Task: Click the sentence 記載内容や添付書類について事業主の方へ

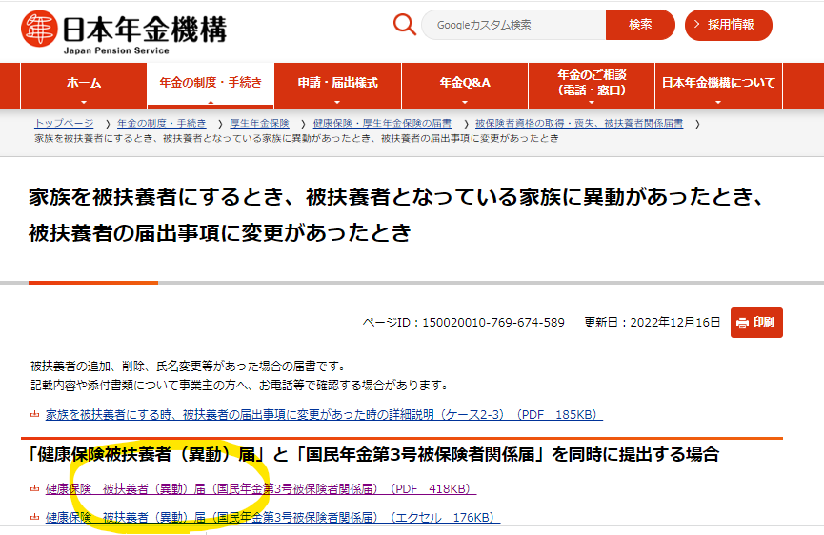Action: click(x=240, y=386)
